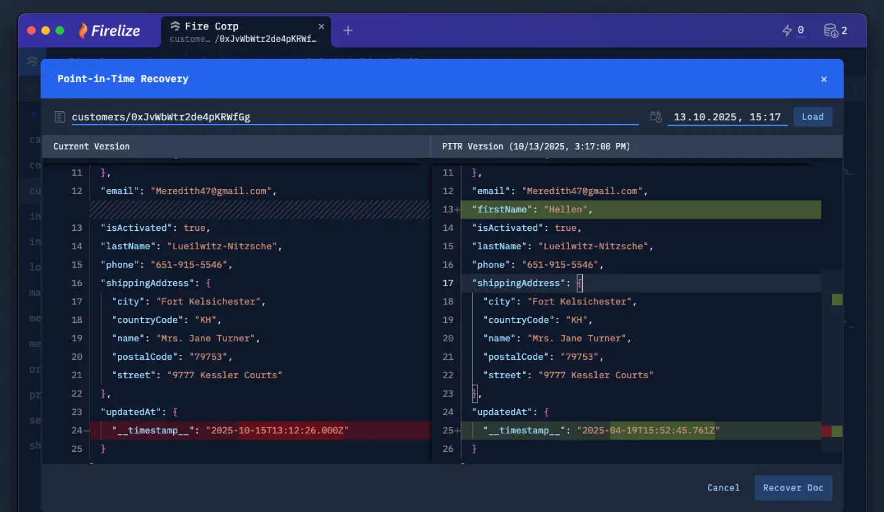Open a new tab with the plus icon

[347, 31]
